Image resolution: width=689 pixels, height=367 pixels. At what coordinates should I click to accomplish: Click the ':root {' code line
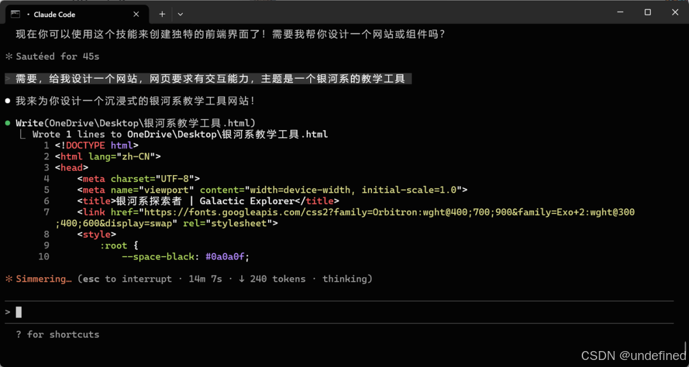[119, 246]
